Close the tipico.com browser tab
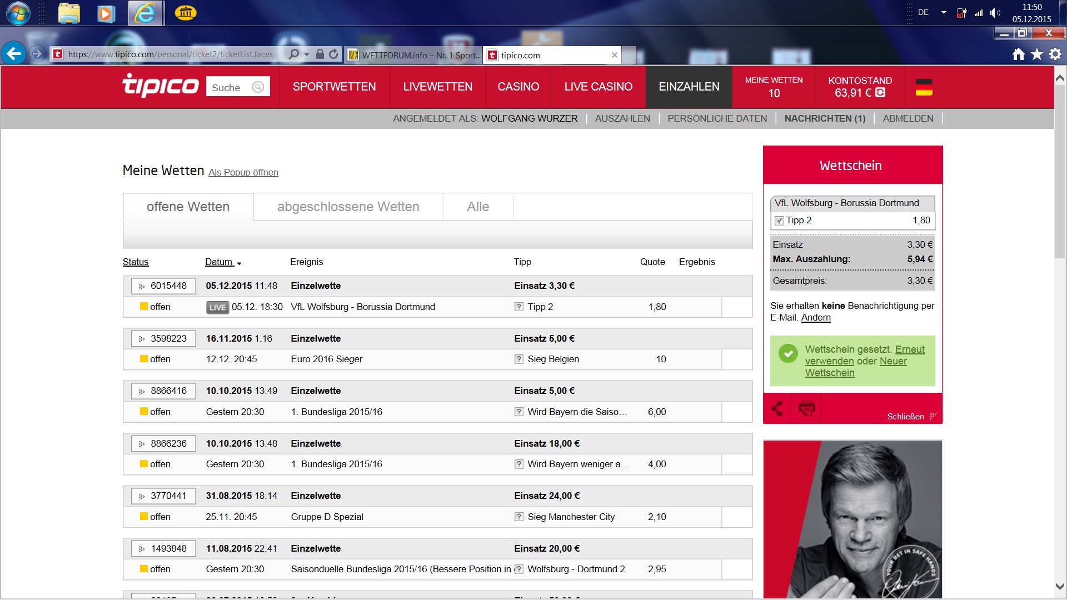Image resolution: width=1067 pixels, height=600 pixels. (614, 55)
